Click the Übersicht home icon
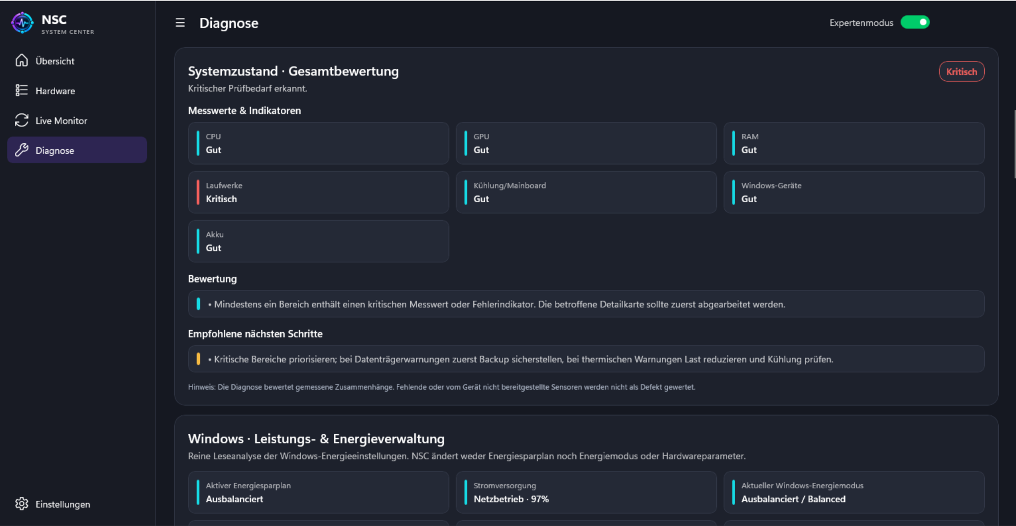 tap(21, 60)
